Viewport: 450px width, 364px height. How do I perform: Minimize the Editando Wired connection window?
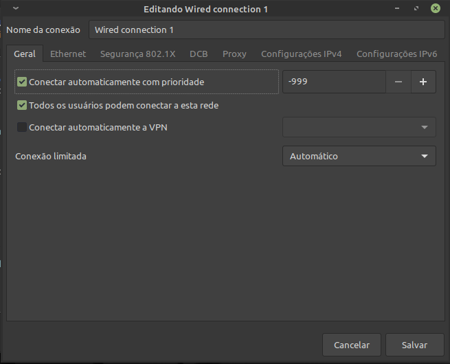click(397, 9)
